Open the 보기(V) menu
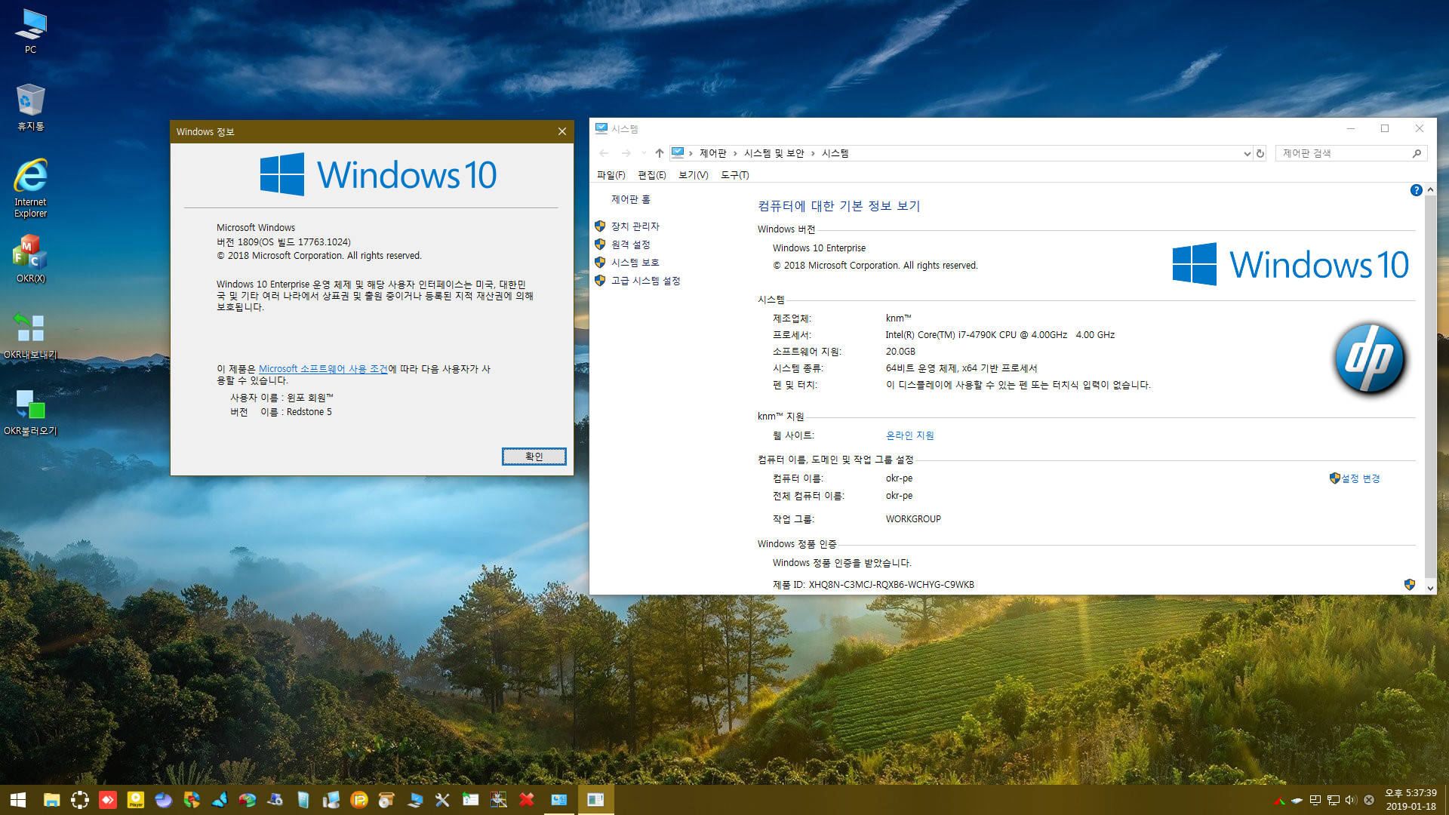 pyautogui.click(x=693, y=175)
